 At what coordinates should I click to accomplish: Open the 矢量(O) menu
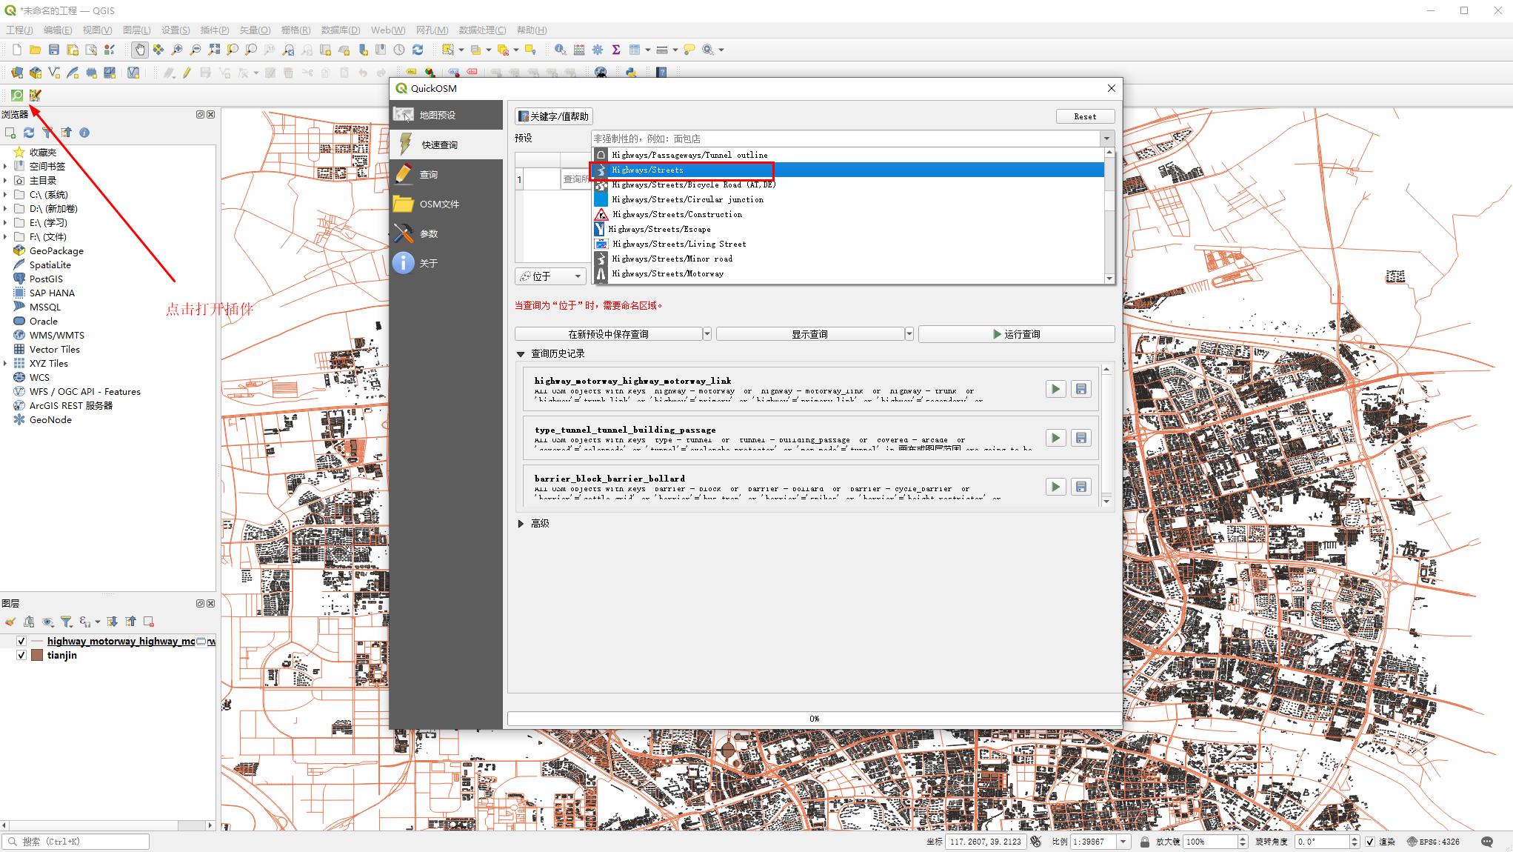point(254,30)
